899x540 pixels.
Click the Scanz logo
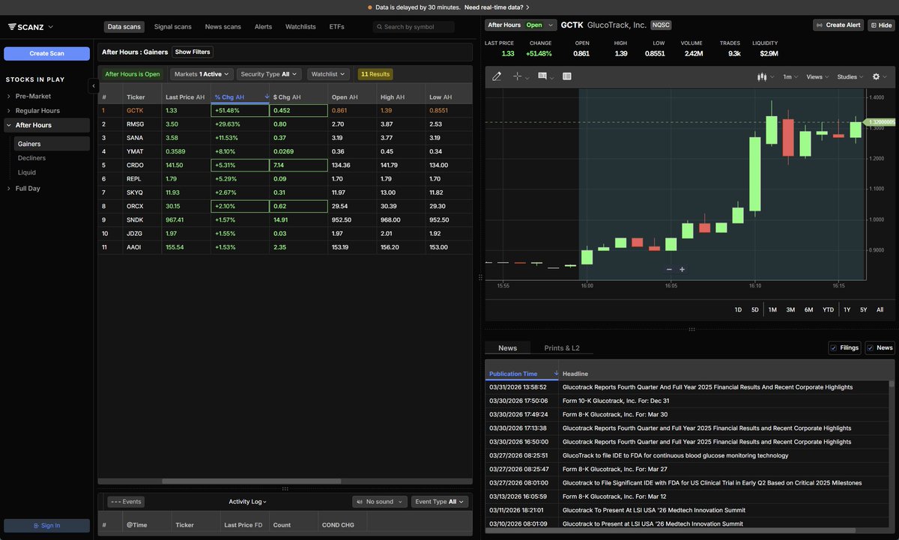[x=26, y=27]
